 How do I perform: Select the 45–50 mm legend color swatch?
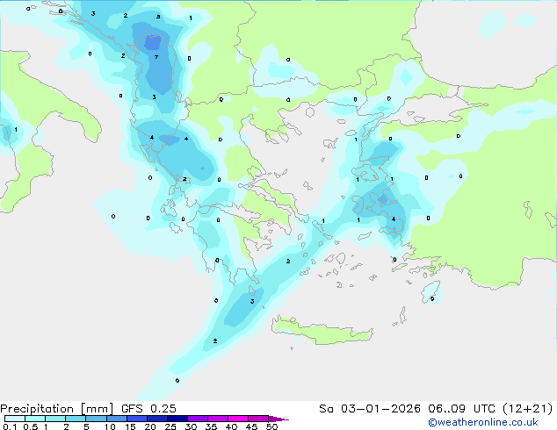pos(258,419)
